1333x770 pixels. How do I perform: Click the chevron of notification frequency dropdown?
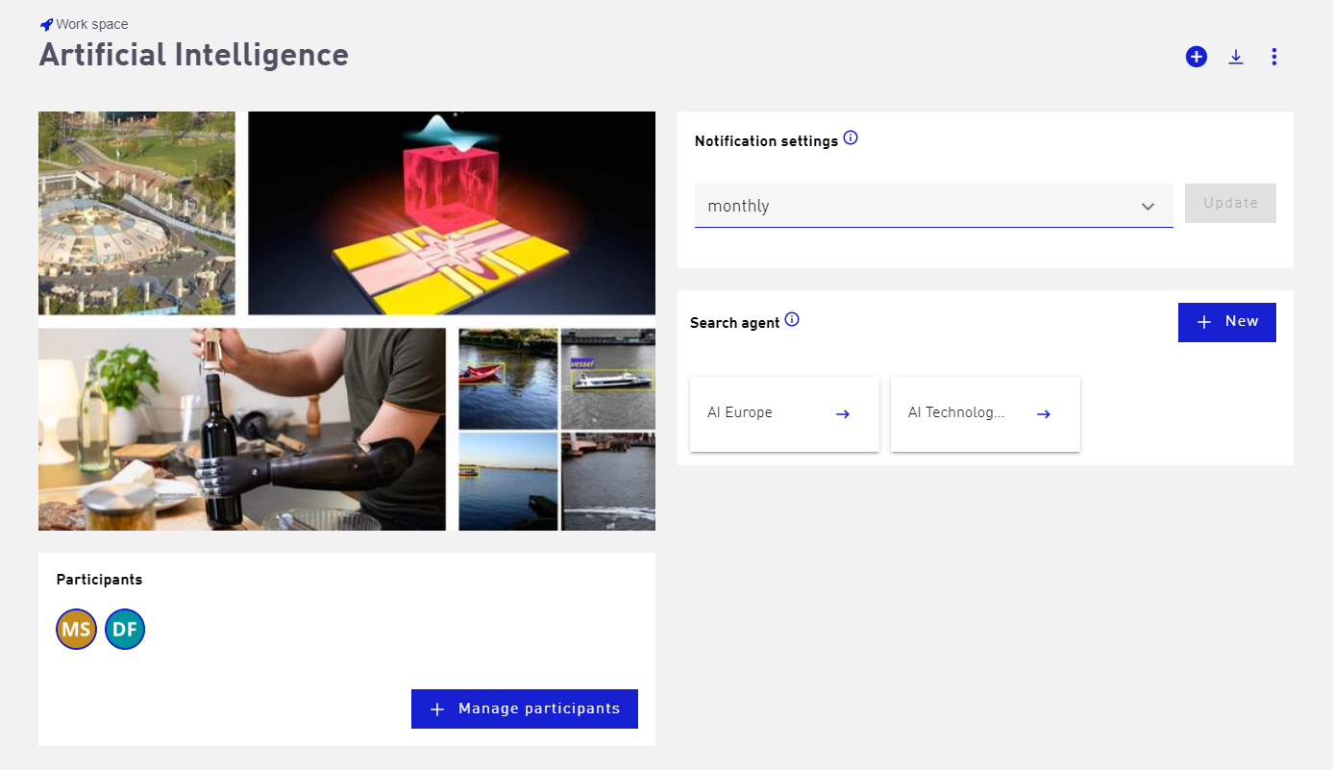pos(1148,207)
